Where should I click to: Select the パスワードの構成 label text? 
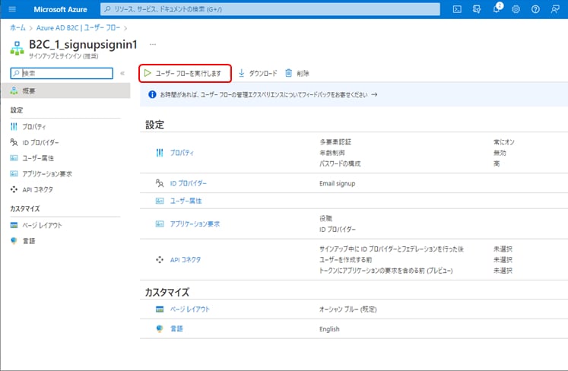340,163
